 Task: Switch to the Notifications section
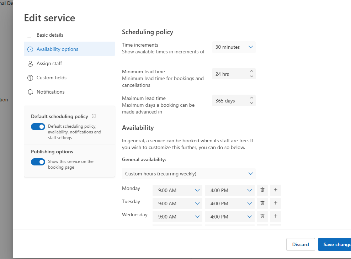pos(50,92)
